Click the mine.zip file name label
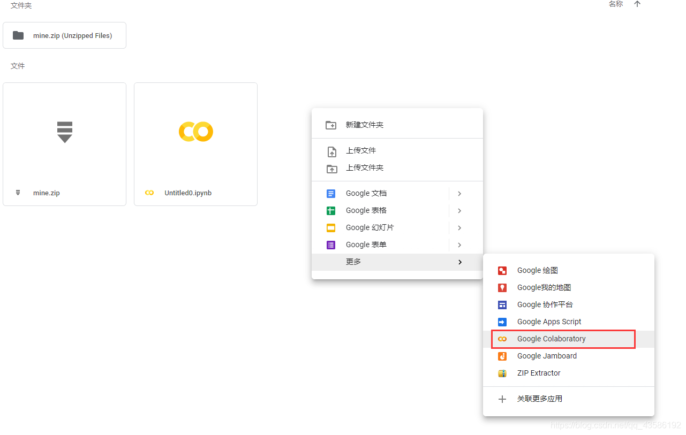Image resolution: width=686 pixels, height=435 pixels. [x=47, y=193]
